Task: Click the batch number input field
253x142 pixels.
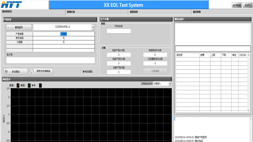Action: tap(50, 60)
